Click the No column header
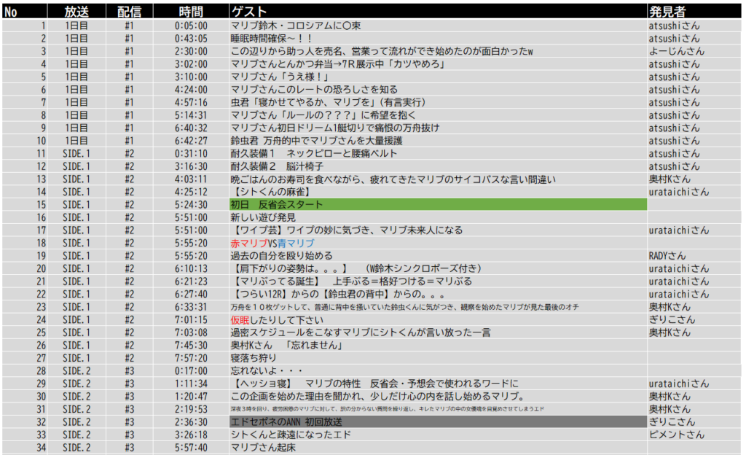The image size is (746, 455). click(23, 11)
